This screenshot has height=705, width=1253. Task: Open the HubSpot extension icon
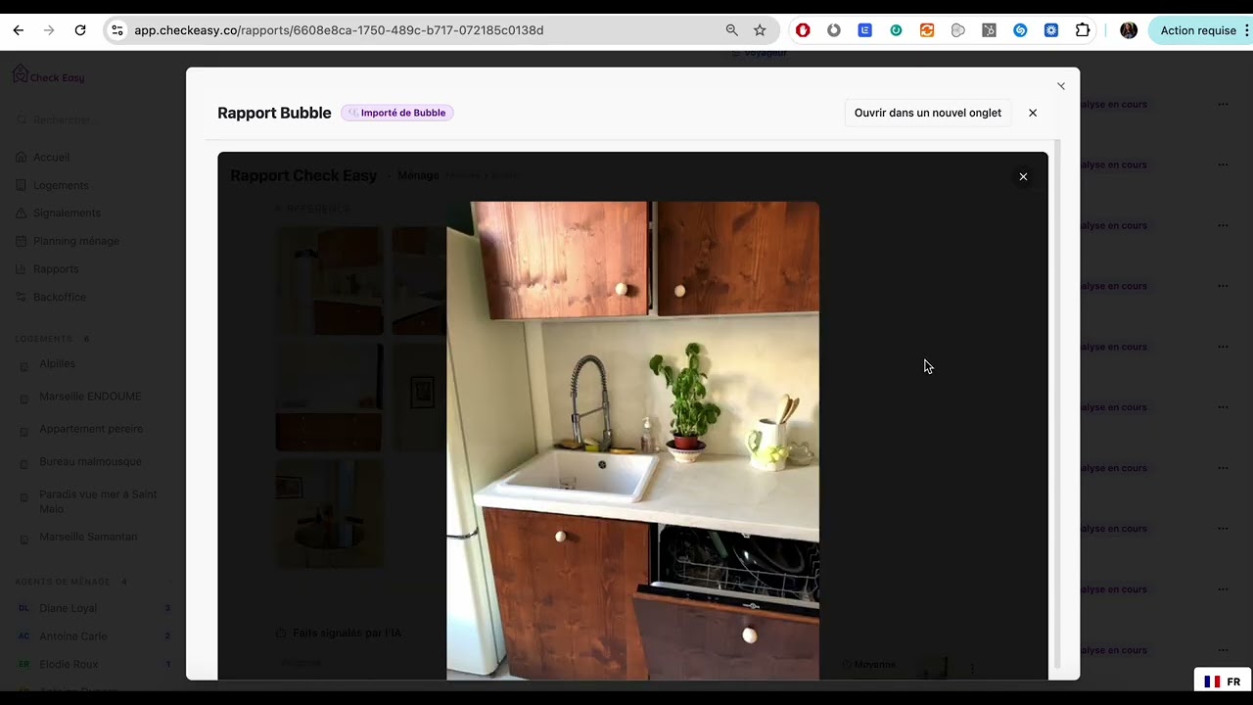coord(989,30)
